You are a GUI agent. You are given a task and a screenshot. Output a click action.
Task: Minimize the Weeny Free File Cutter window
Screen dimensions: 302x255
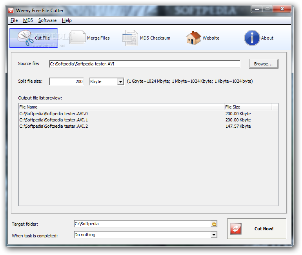pos(257,9)
